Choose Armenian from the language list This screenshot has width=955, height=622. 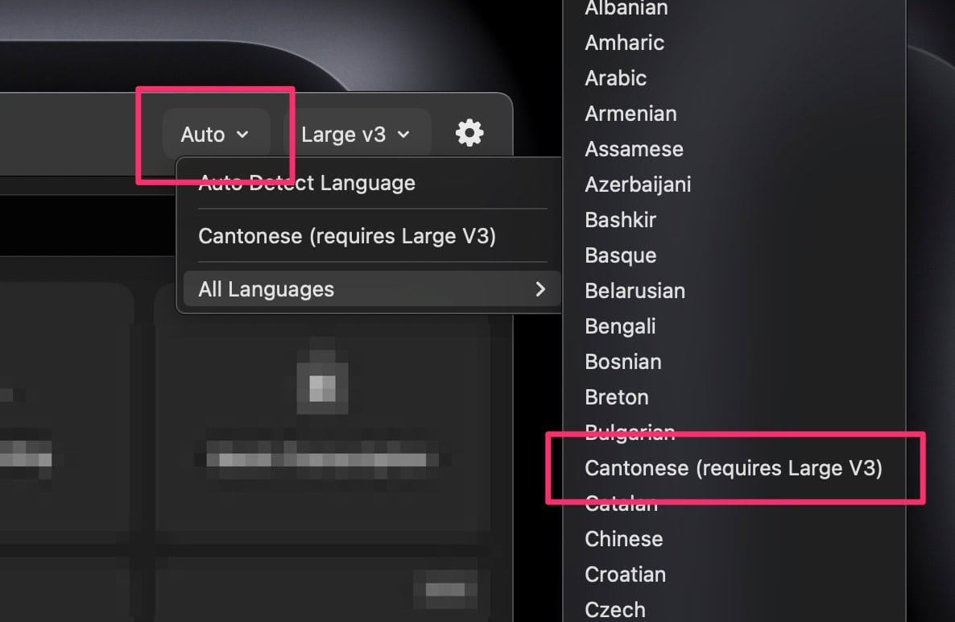coord(630,114)
